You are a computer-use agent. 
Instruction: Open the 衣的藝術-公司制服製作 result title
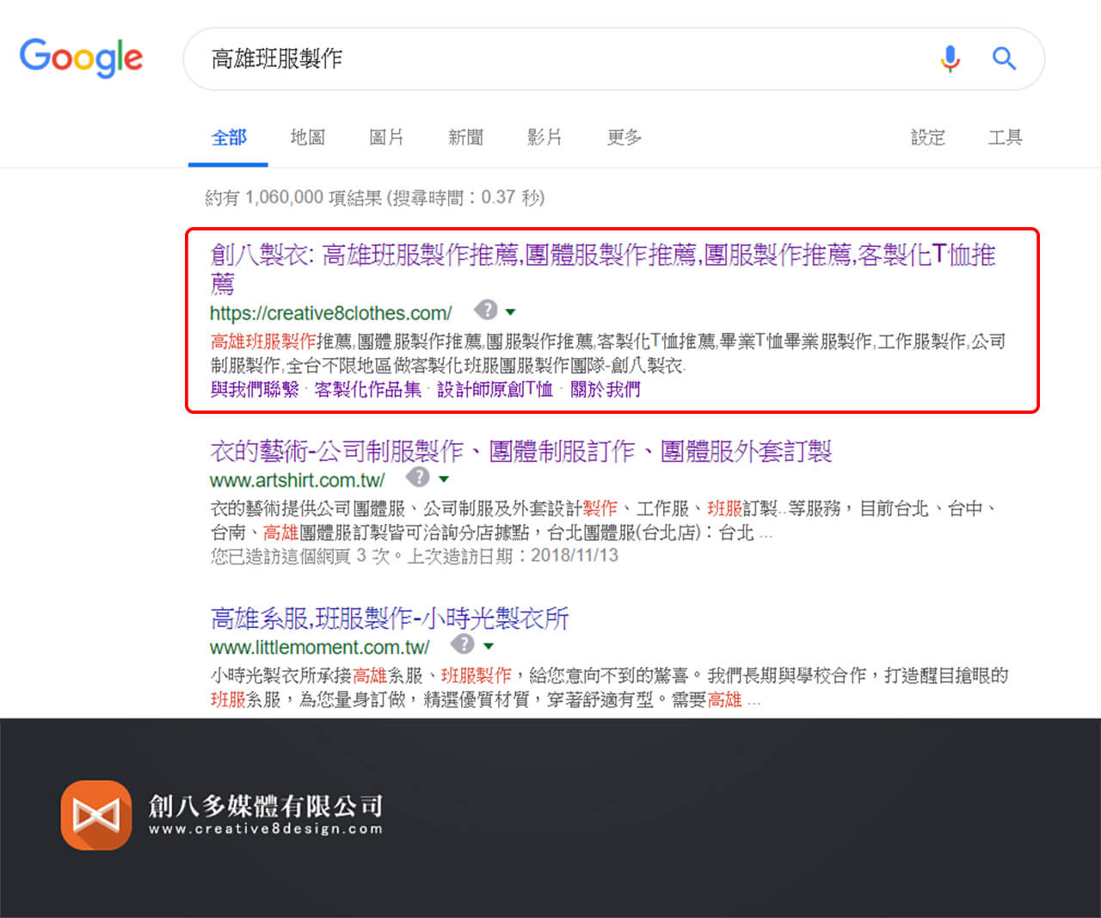pyautogui.click(x=521, y=451)
